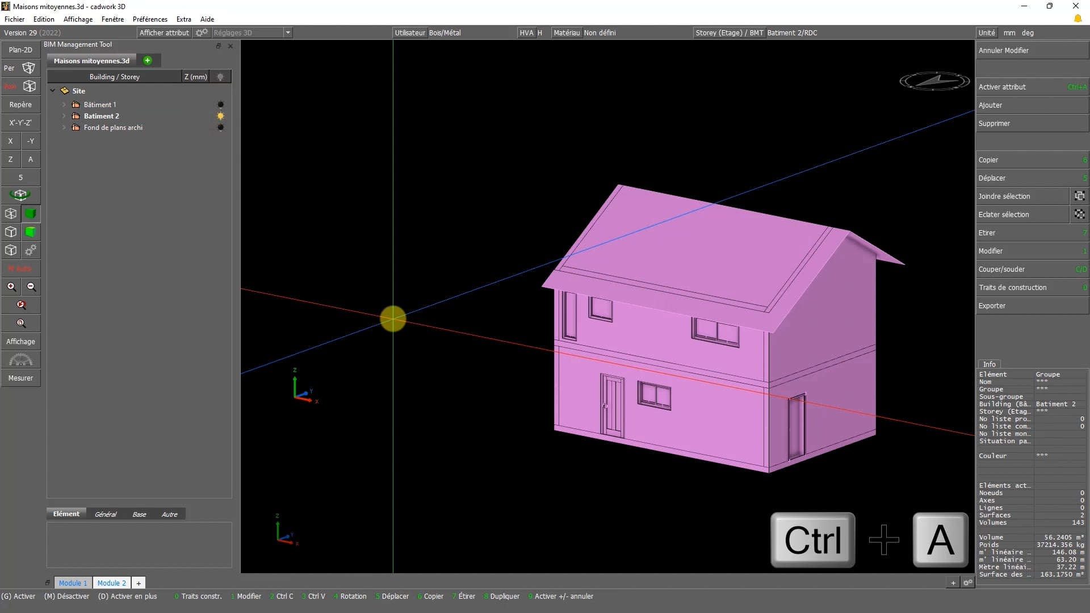This screenshot has width=1090, height=613.
Task: Open the wireframe with gear display settings icon
Action: (x=31, y=250)
